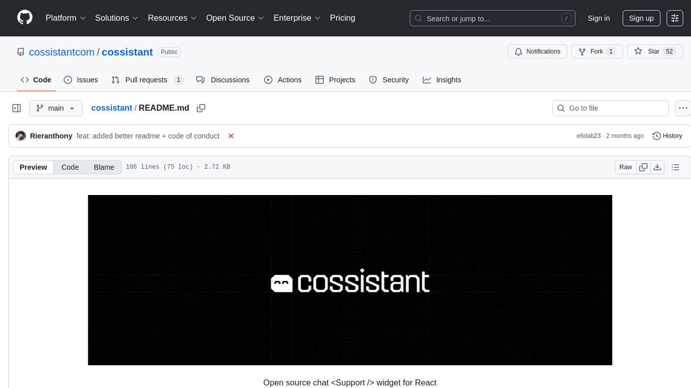The image size is (691, 388).
Task: Select the Preview view
Action: point(34,167)
